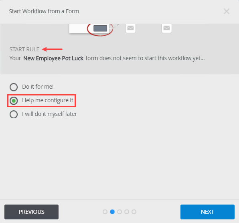Click the circled grey form button in diagram

click(x=100, y=28)
